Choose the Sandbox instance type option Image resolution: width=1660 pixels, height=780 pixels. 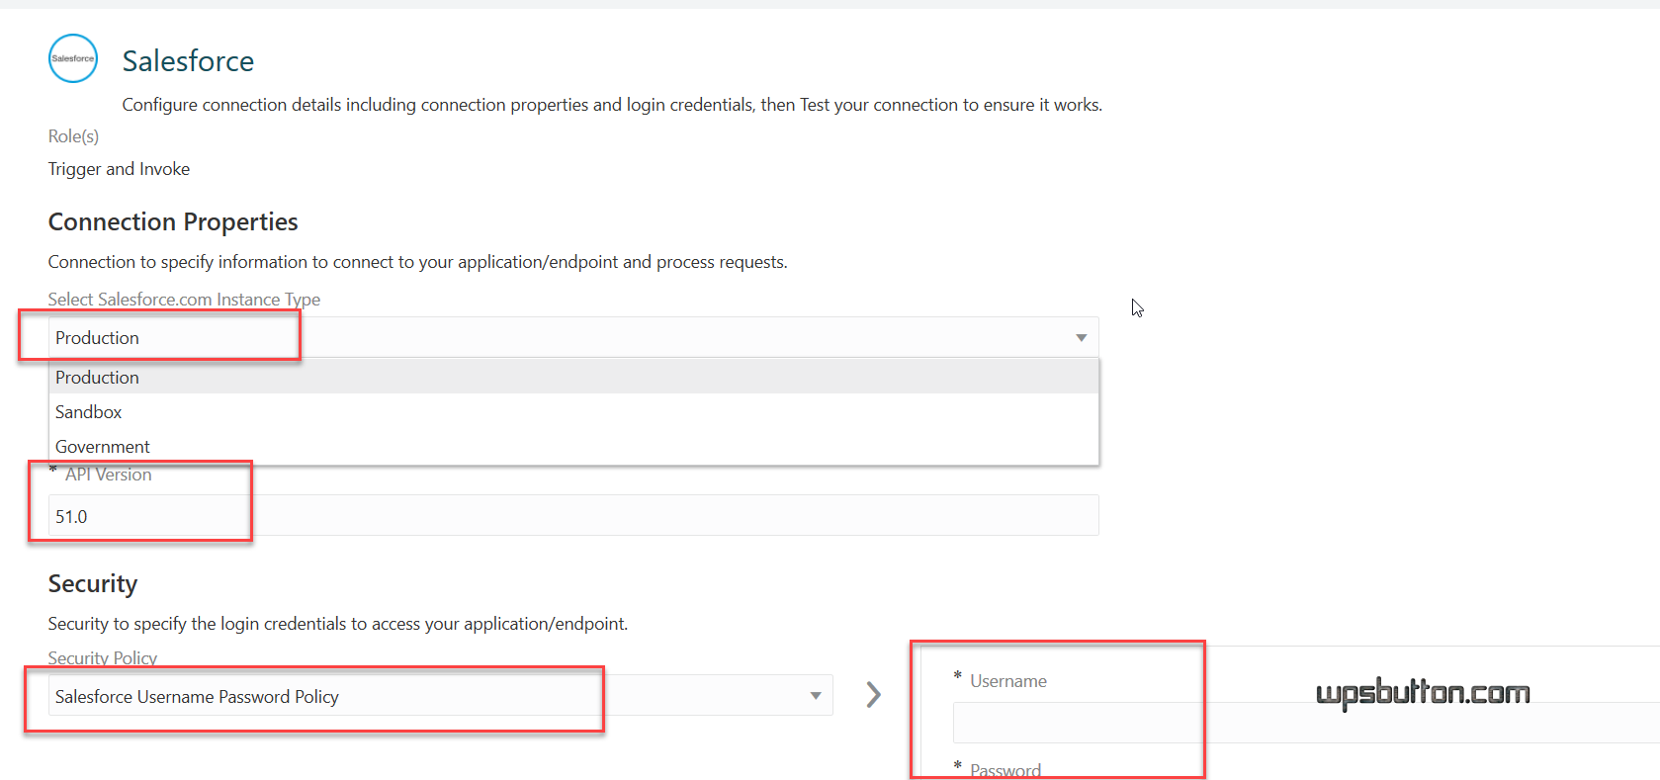click(x=573, y=411)
